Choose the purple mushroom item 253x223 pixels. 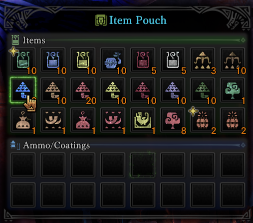(x=173, y=90)
